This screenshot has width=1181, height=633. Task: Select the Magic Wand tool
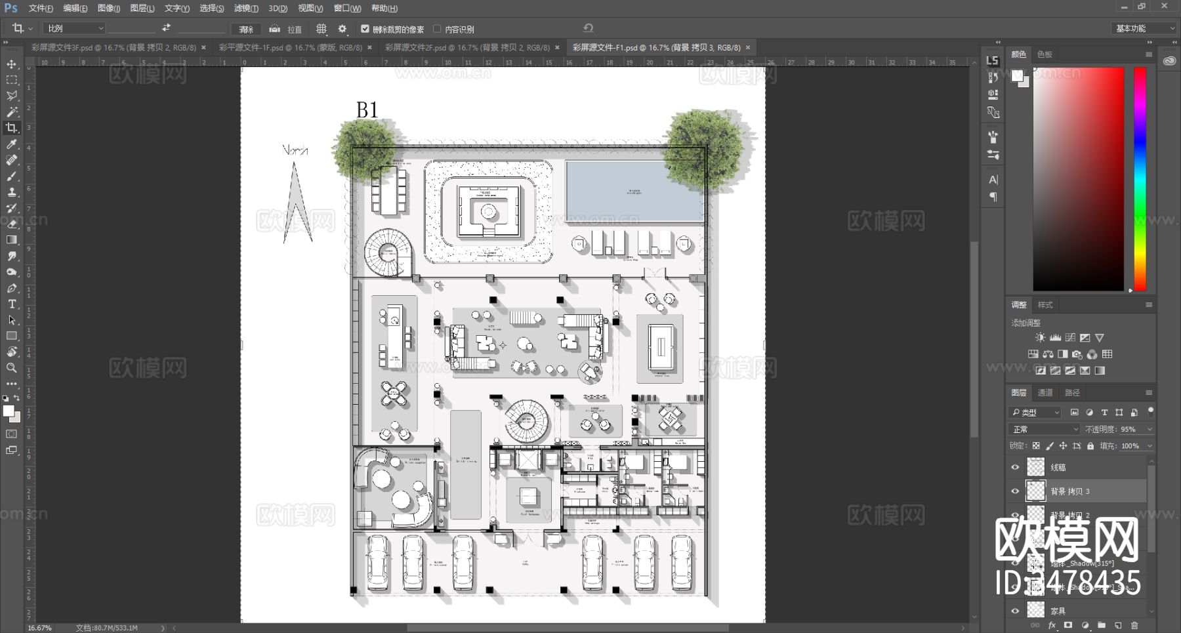[12, 112]
